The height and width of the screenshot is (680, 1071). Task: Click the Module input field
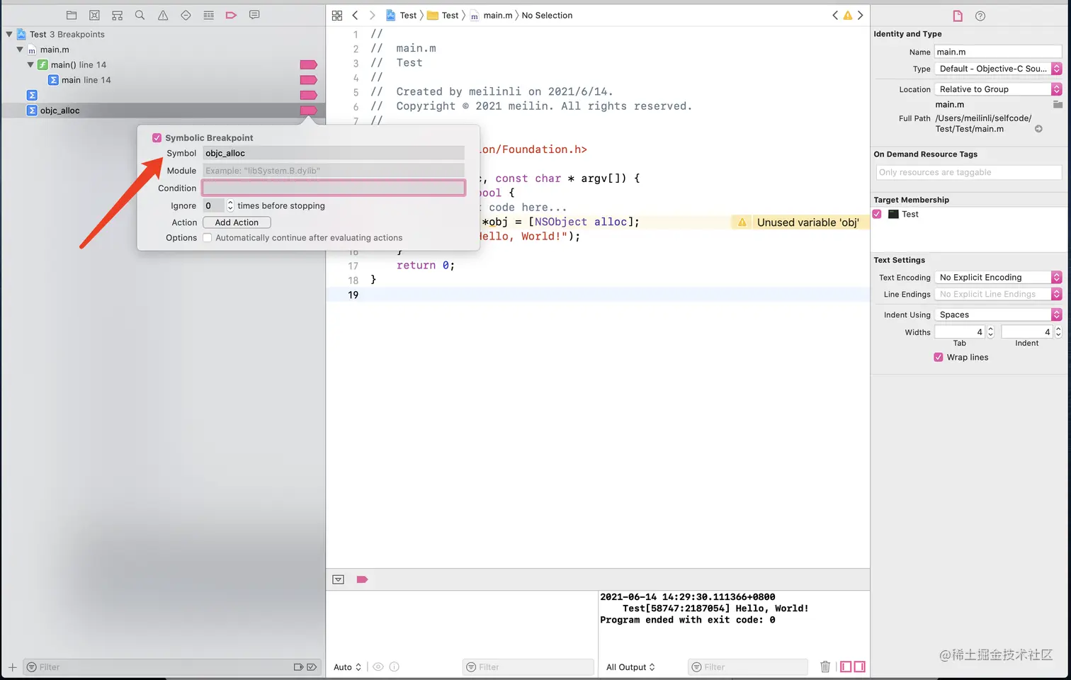pyautogui.click(x=334, y=171)
